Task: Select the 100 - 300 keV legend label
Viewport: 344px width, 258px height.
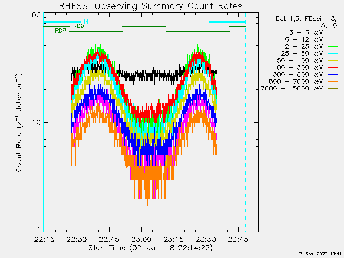Action: (x=298, y=68)
